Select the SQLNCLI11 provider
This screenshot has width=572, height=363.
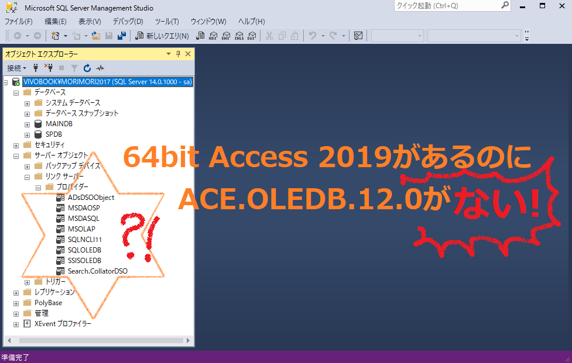coord(85,240)
